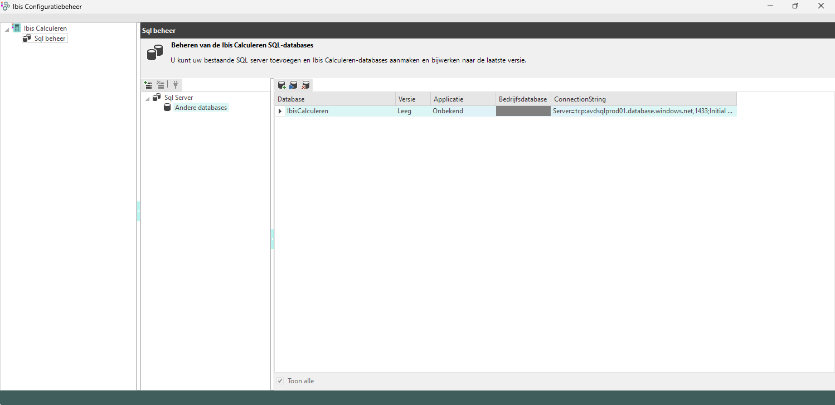Select Andere databases tree item

click(x=201, y=108)
